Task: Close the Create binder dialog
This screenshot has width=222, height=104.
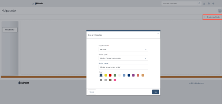Action: tap(158, 34)
